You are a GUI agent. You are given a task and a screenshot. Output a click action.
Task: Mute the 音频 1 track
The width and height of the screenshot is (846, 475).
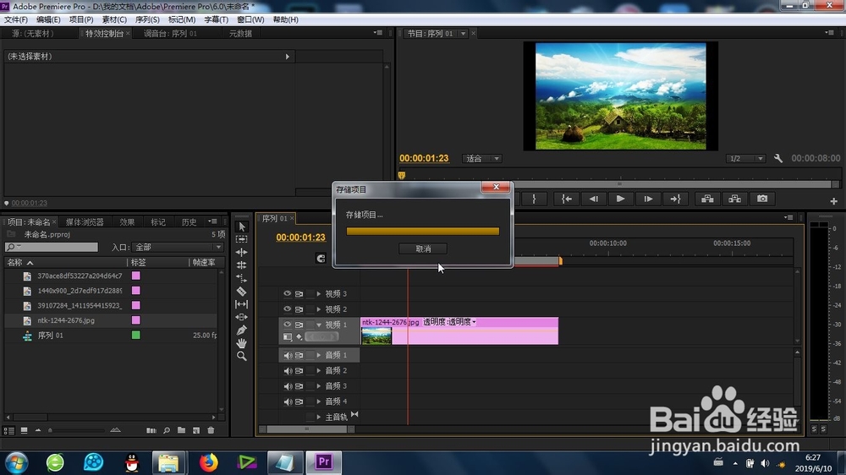click(x=288, y=355)
